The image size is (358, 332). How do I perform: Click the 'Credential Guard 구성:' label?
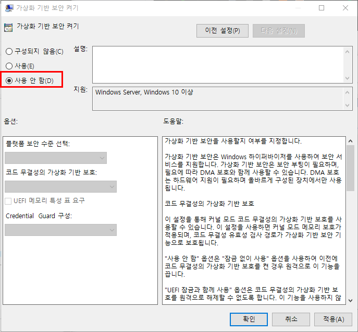pos(39,216)
